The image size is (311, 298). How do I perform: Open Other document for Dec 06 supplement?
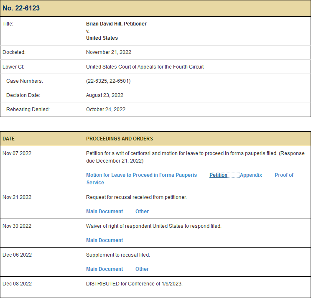click(142, 269)
